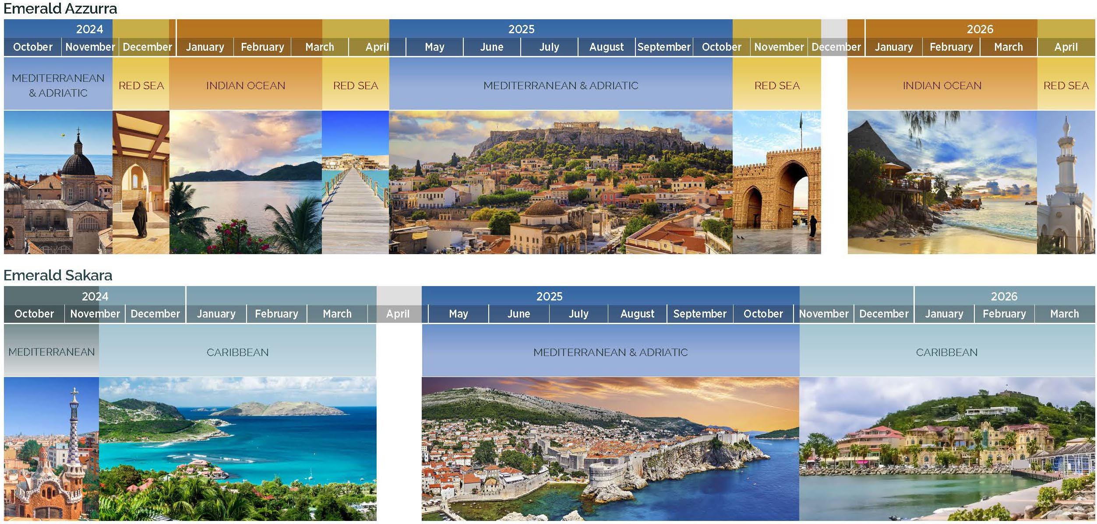This screenshot has height=524, width=1097.
Task: Open Azzurra's 2025 Mediterranean & Adriatic region band
Action: tap(561, 85)
